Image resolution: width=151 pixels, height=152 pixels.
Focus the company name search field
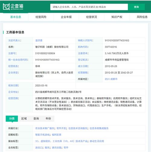(x=89, y=7)
